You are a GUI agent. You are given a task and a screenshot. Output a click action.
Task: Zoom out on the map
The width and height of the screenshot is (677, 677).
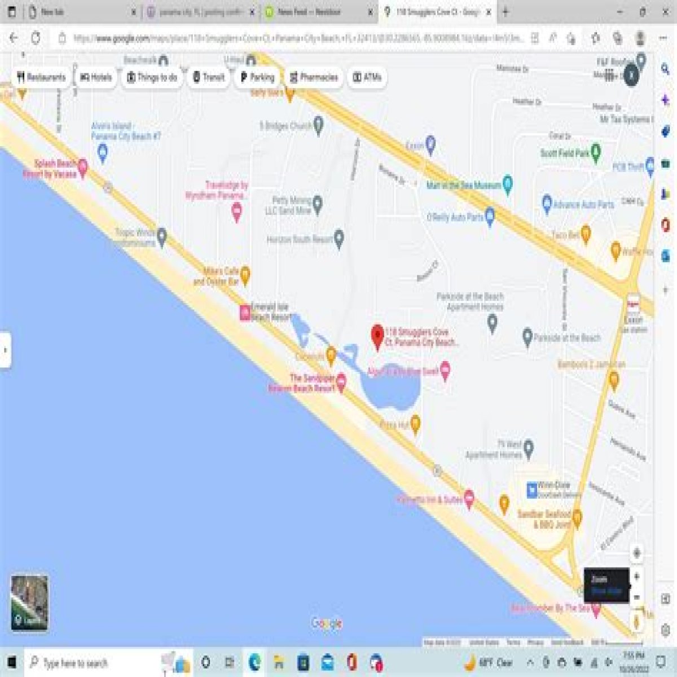(x=636, y=597)
